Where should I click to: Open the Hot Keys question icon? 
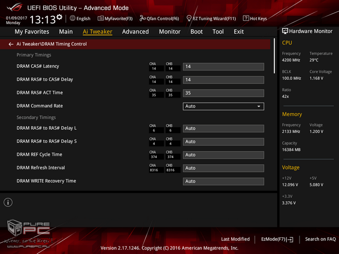click(246, 18)
